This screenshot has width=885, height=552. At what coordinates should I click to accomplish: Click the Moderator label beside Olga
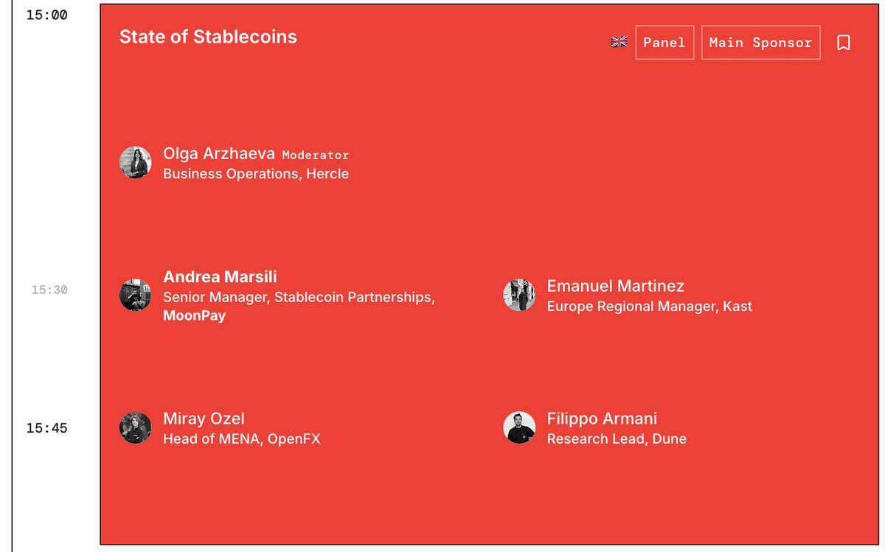coord(316,156)
